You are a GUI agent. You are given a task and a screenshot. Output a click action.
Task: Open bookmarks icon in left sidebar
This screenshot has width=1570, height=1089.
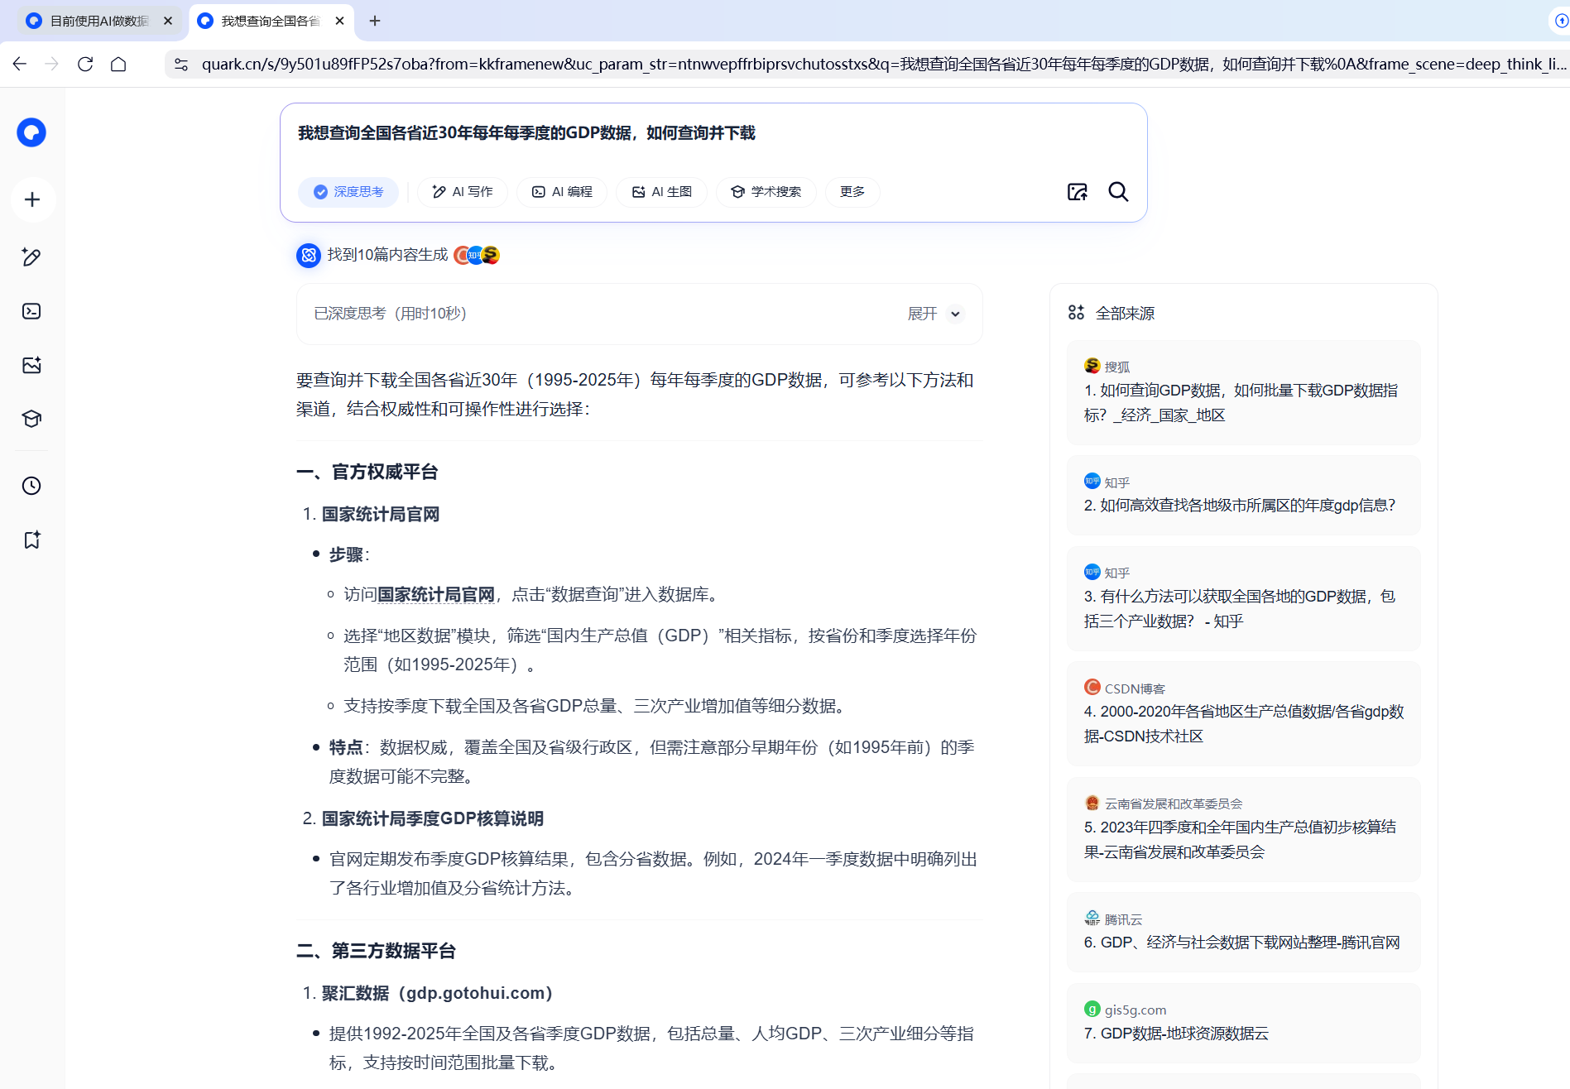pyautogui.click(x=31, y=540)
